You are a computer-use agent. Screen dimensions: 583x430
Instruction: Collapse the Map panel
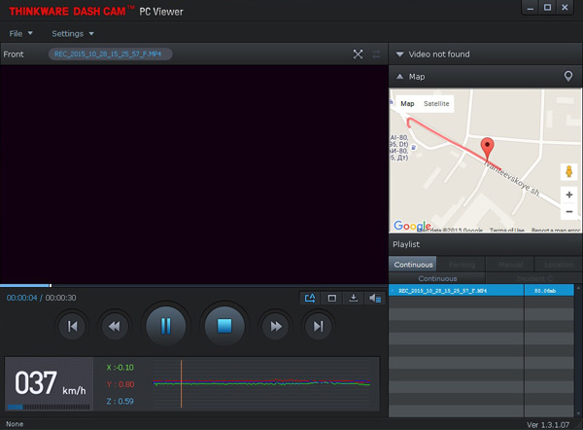coord(399,77)
